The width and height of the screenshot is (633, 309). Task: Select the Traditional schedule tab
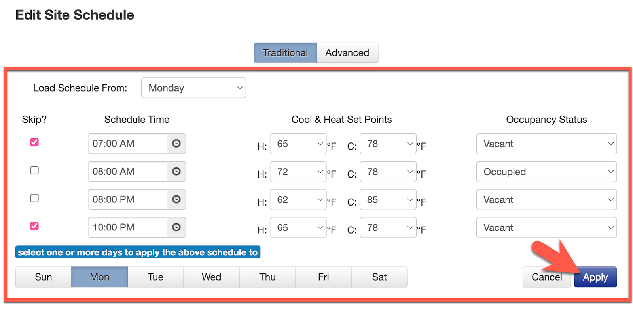click(285, 53)
